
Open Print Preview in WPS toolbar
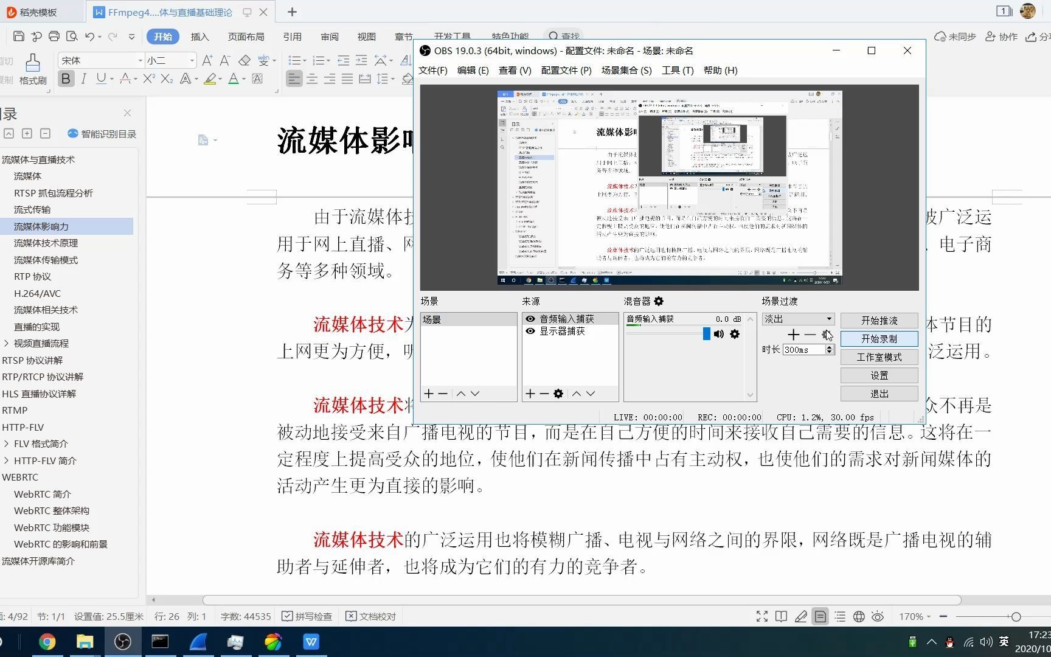[x=72, y=36]
